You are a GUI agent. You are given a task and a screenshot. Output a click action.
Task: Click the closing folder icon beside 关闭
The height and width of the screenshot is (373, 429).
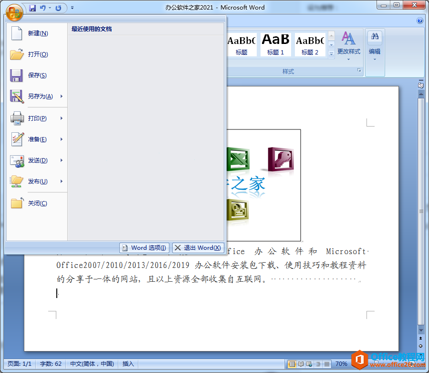tap(17, 203)
